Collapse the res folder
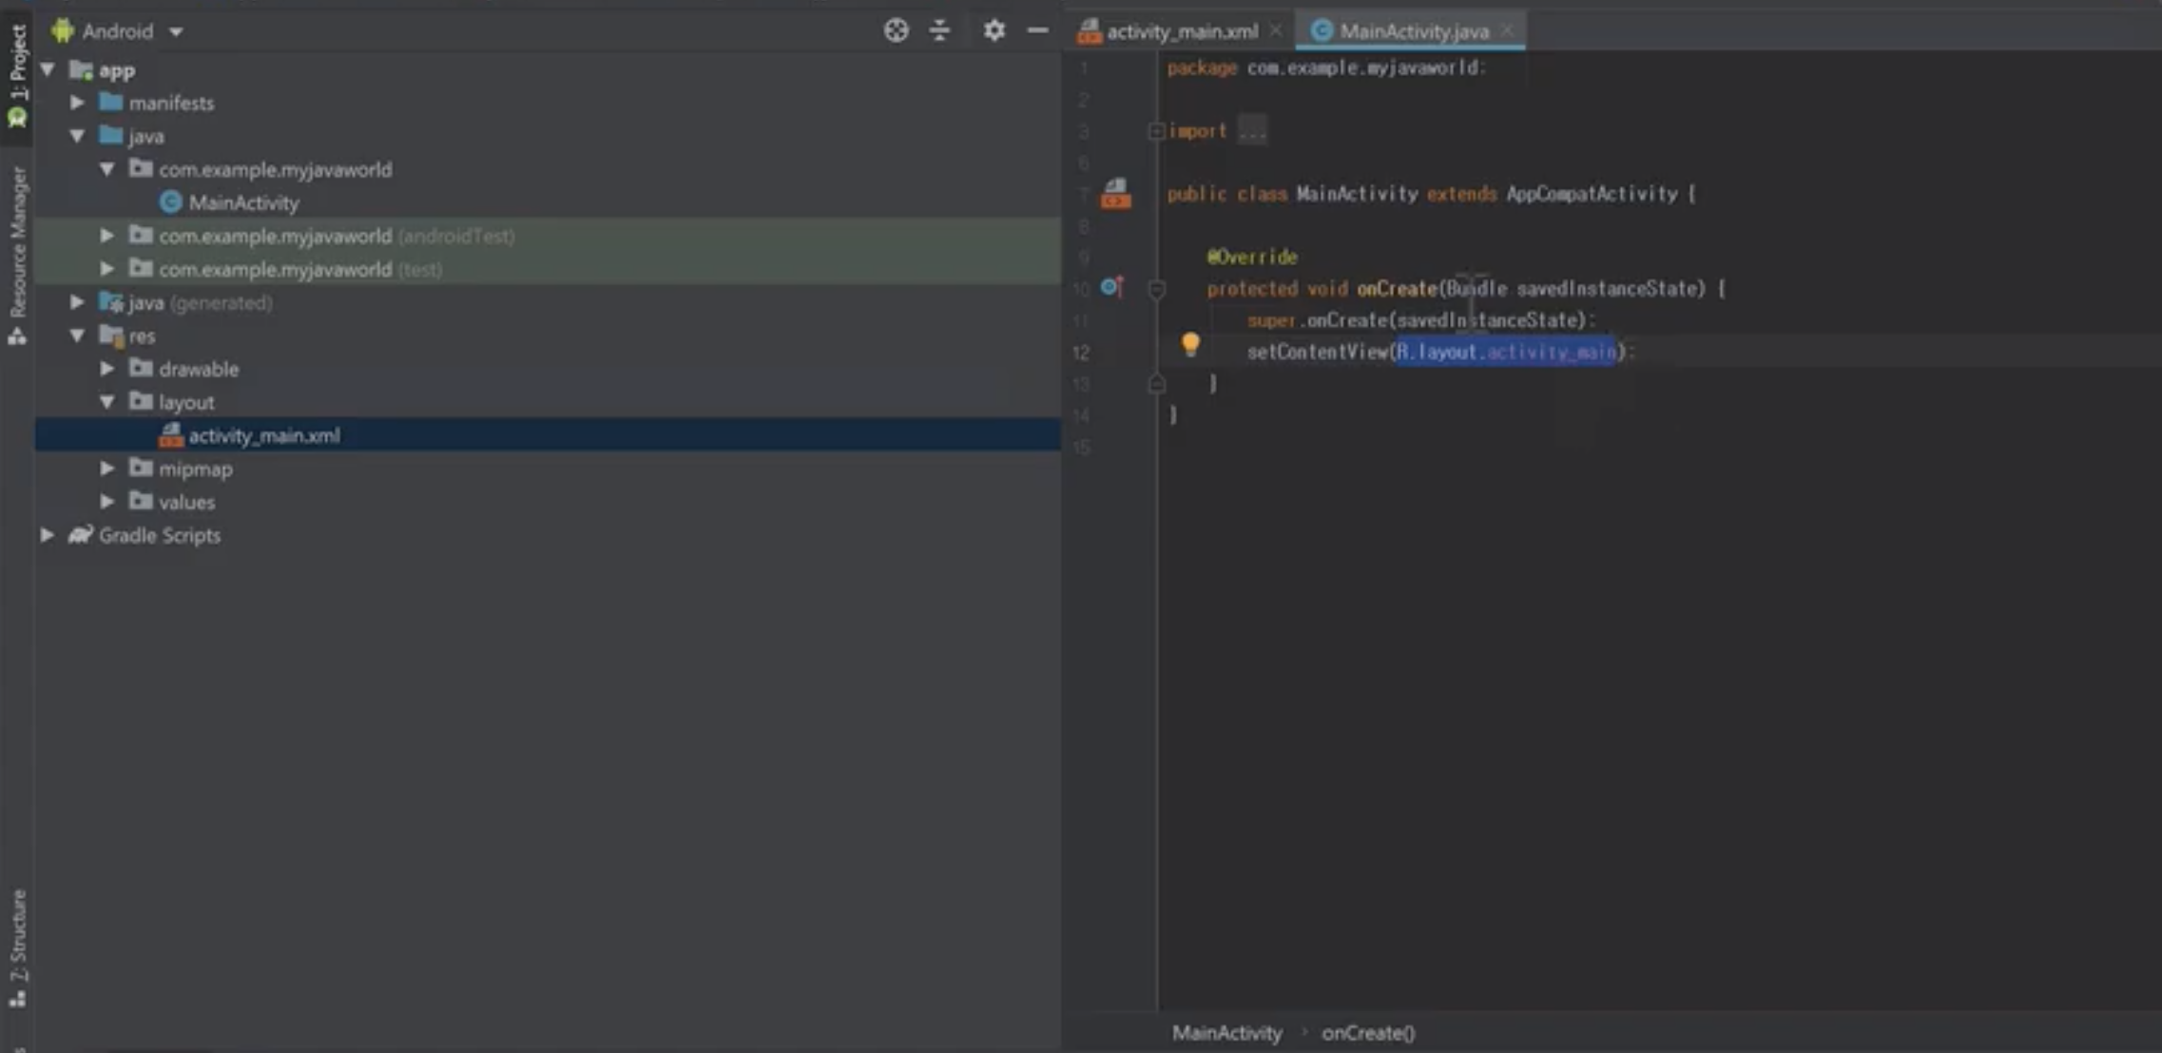Screen dimensions: 2162x1053 (x=78, y=335)
